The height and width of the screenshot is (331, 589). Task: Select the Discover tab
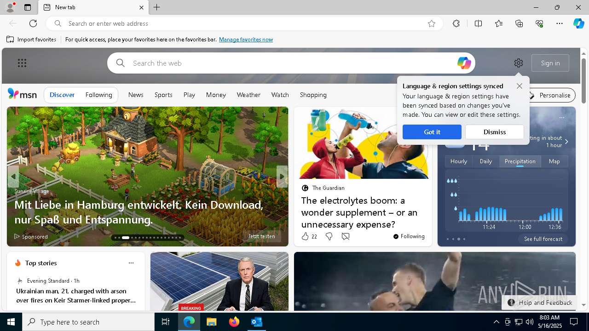pyautogui.click(x=62, y=95)
